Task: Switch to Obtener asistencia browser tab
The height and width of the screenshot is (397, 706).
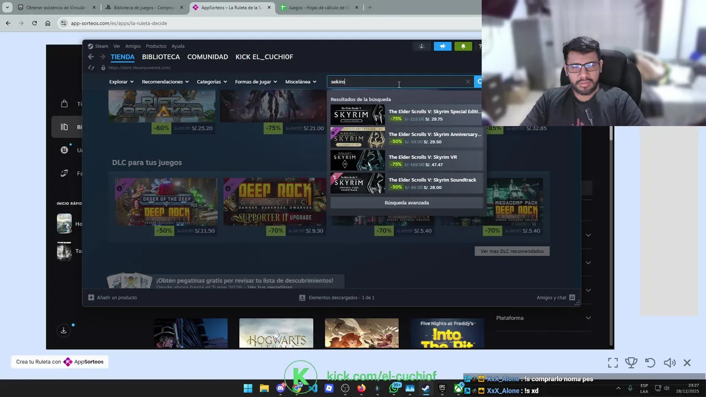Action: coord(57,8)
